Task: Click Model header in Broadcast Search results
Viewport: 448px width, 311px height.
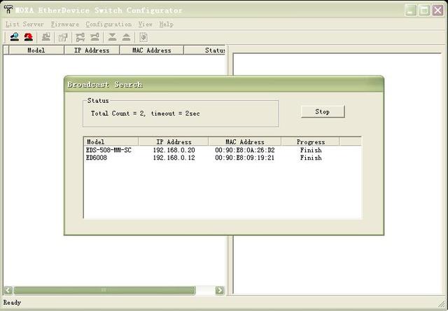Action: click(111, 141)
